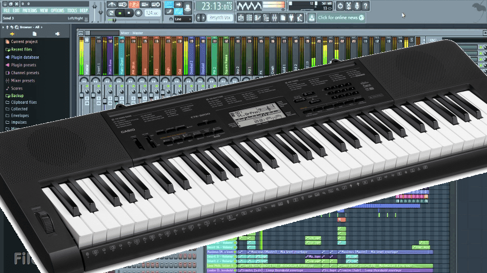Open the playlist view button
487x273 pixels.
pos(241,18)
